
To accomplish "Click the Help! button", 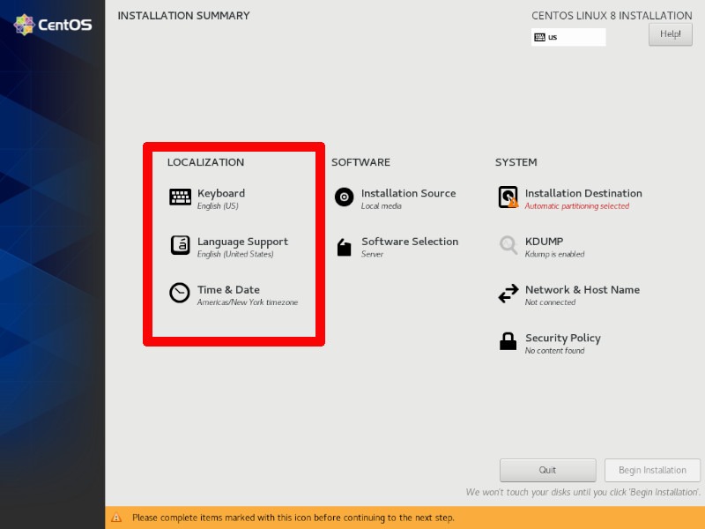I will 670,34.
